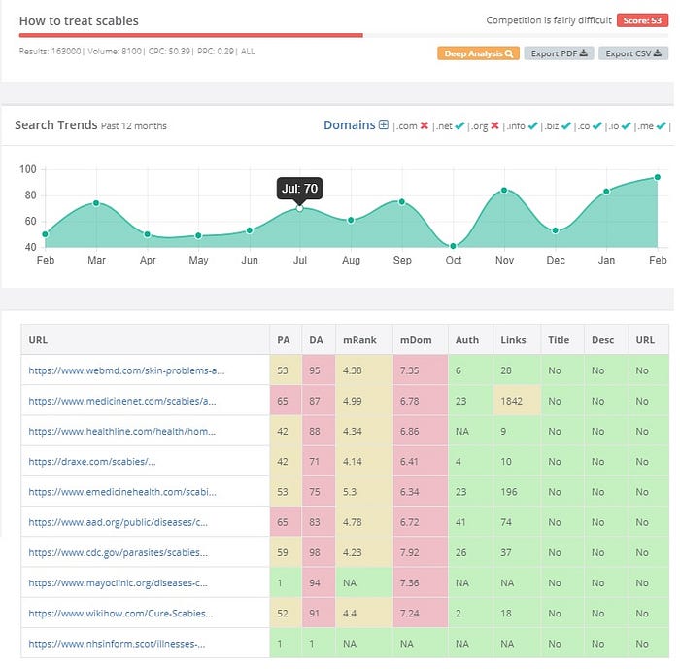Screen dimensions: 680x669
Task: Open the mayoclinic.org diseases link
Action: click(118, 583)
